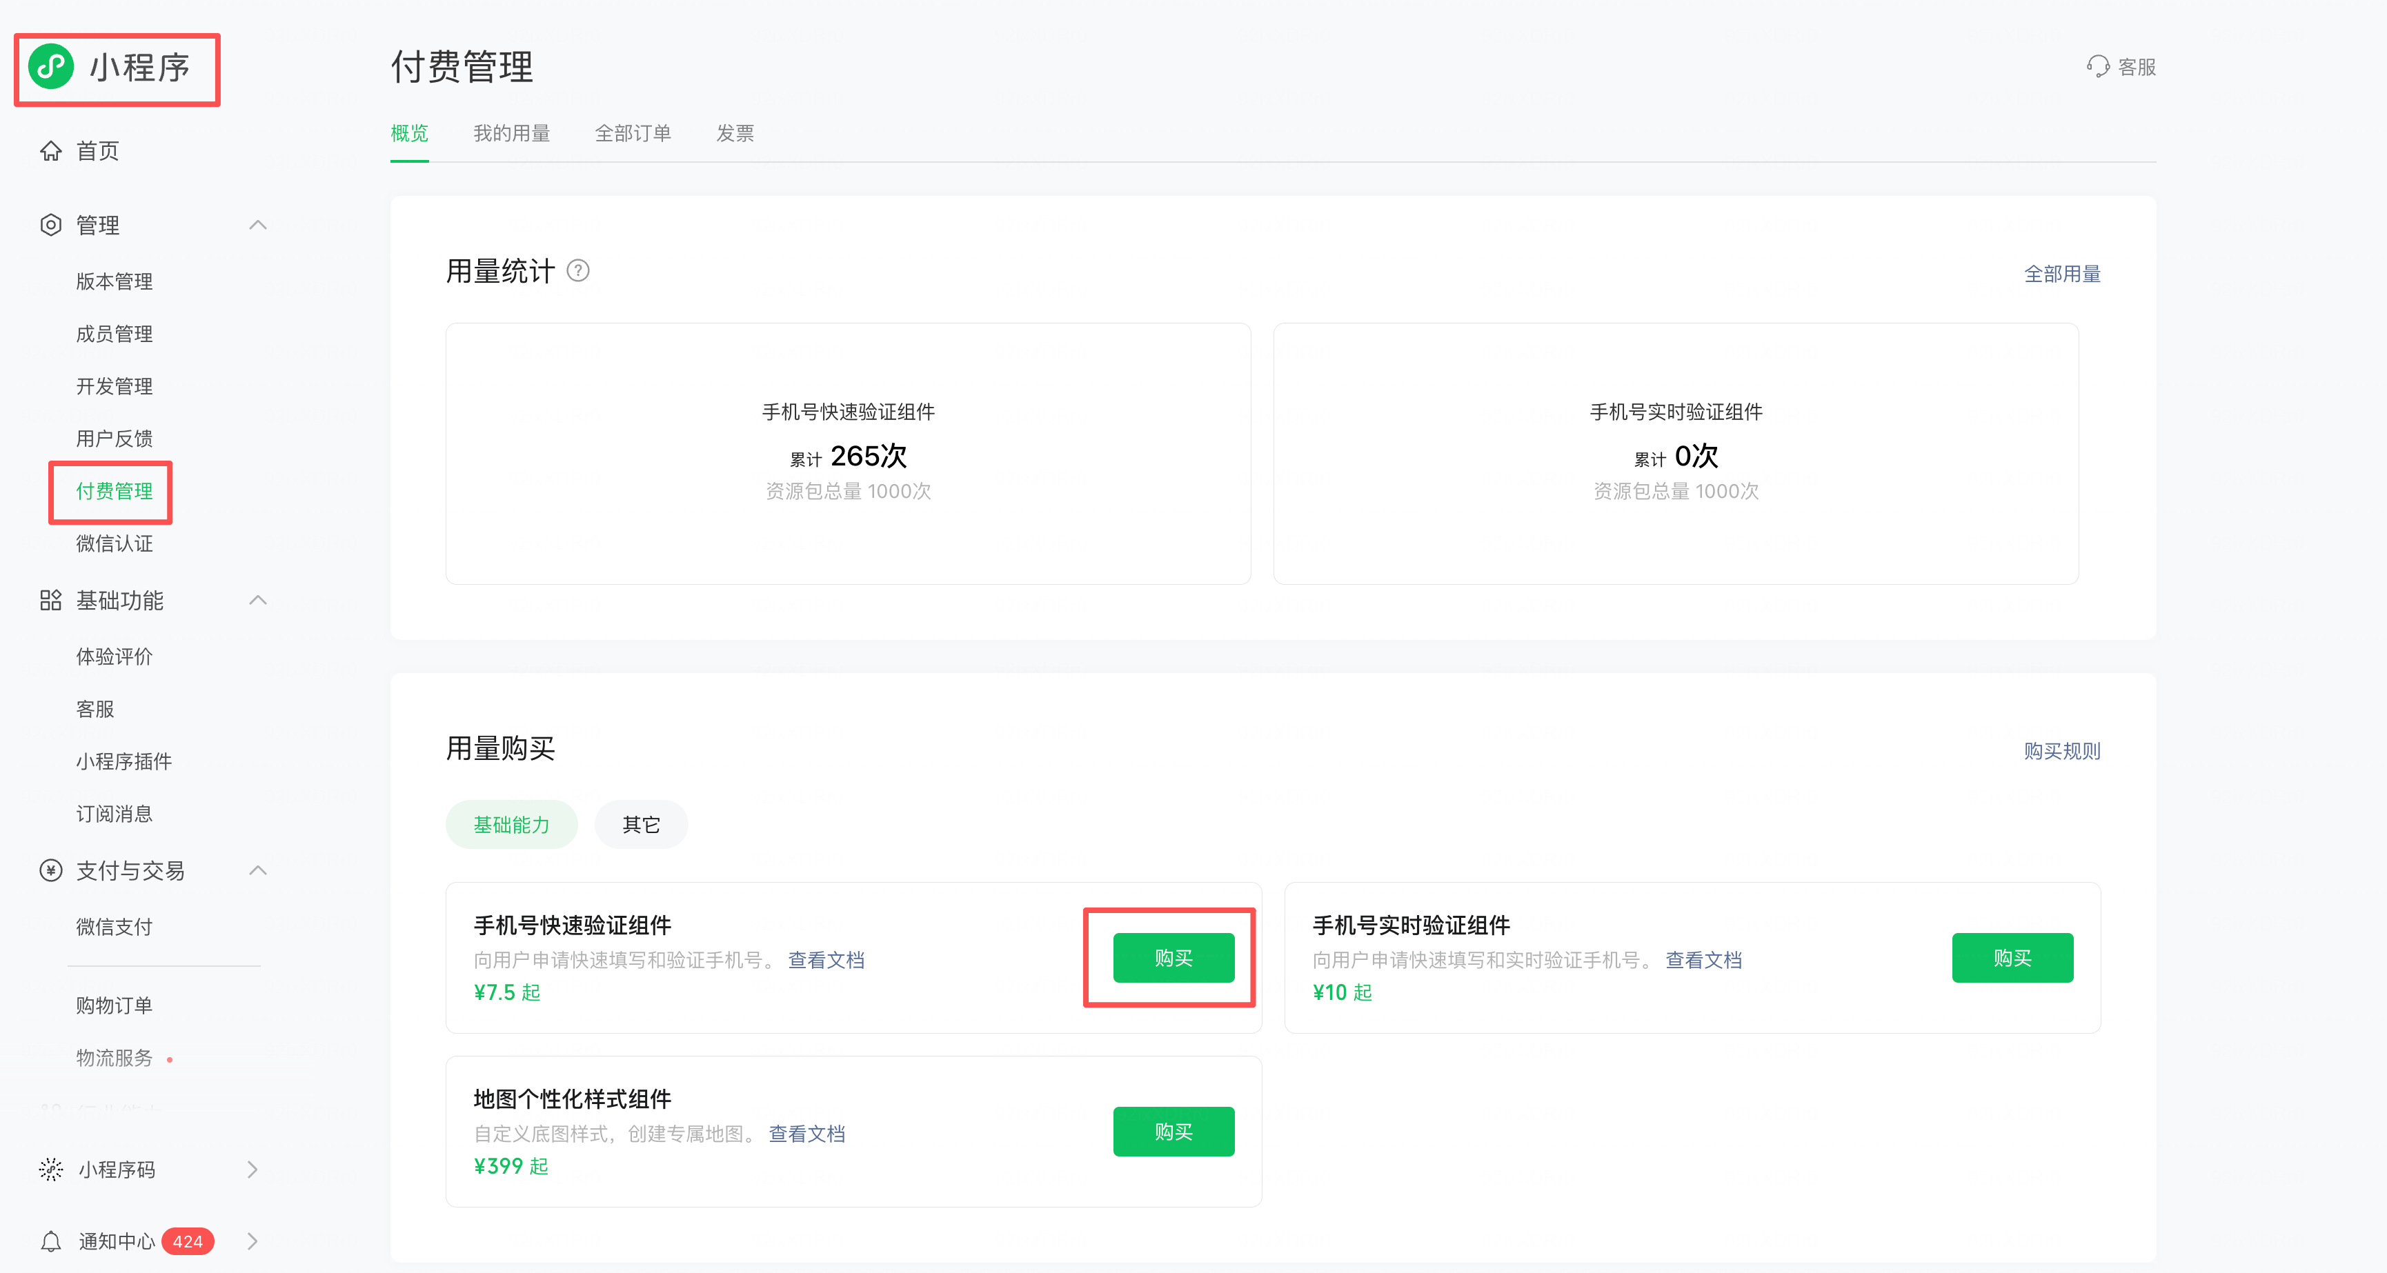Click the 小程序码 code icon
2387x1273 pixels.
click(x=51, y=1170)
